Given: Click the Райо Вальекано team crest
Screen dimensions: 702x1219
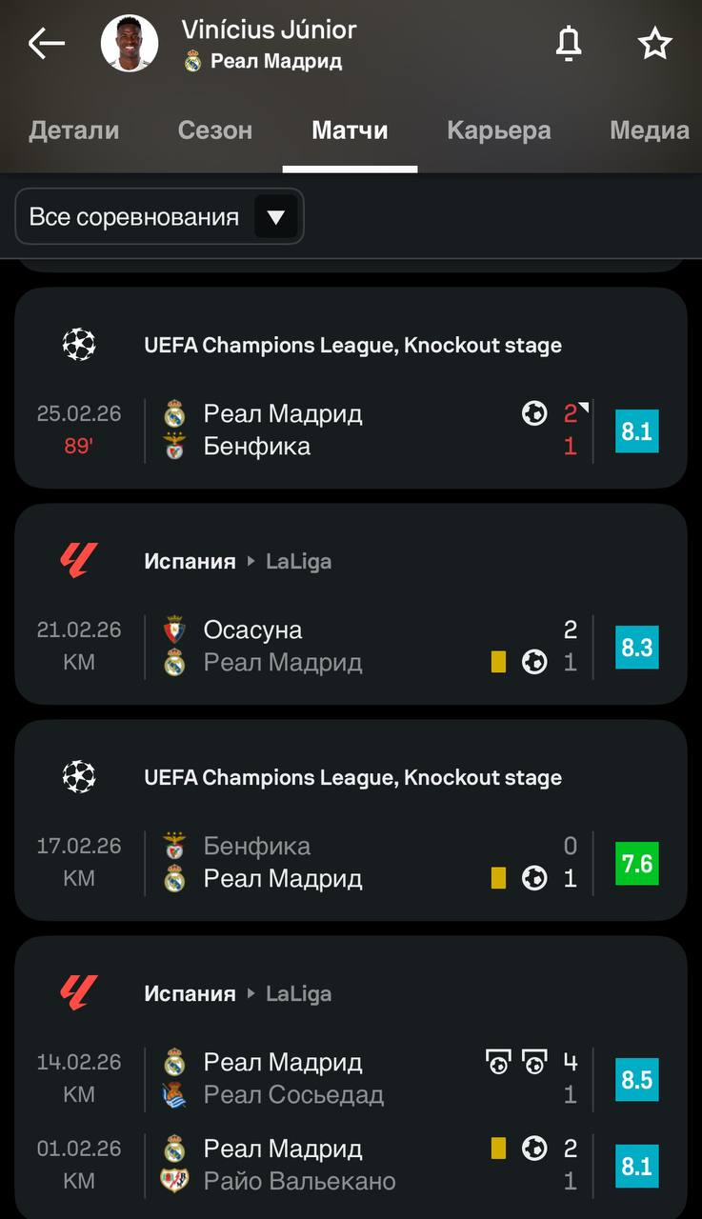Looking at the screenshot, I should point(174,1182).
